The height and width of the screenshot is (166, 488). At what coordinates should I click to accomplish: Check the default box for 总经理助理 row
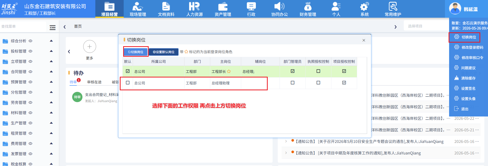[128, 83]
